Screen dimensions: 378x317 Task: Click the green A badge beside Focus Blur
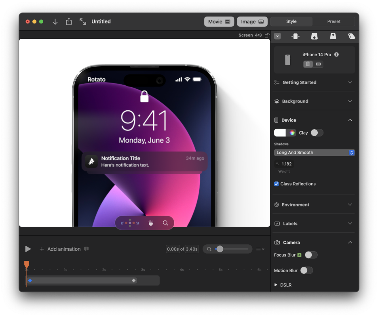click(300, 255)
